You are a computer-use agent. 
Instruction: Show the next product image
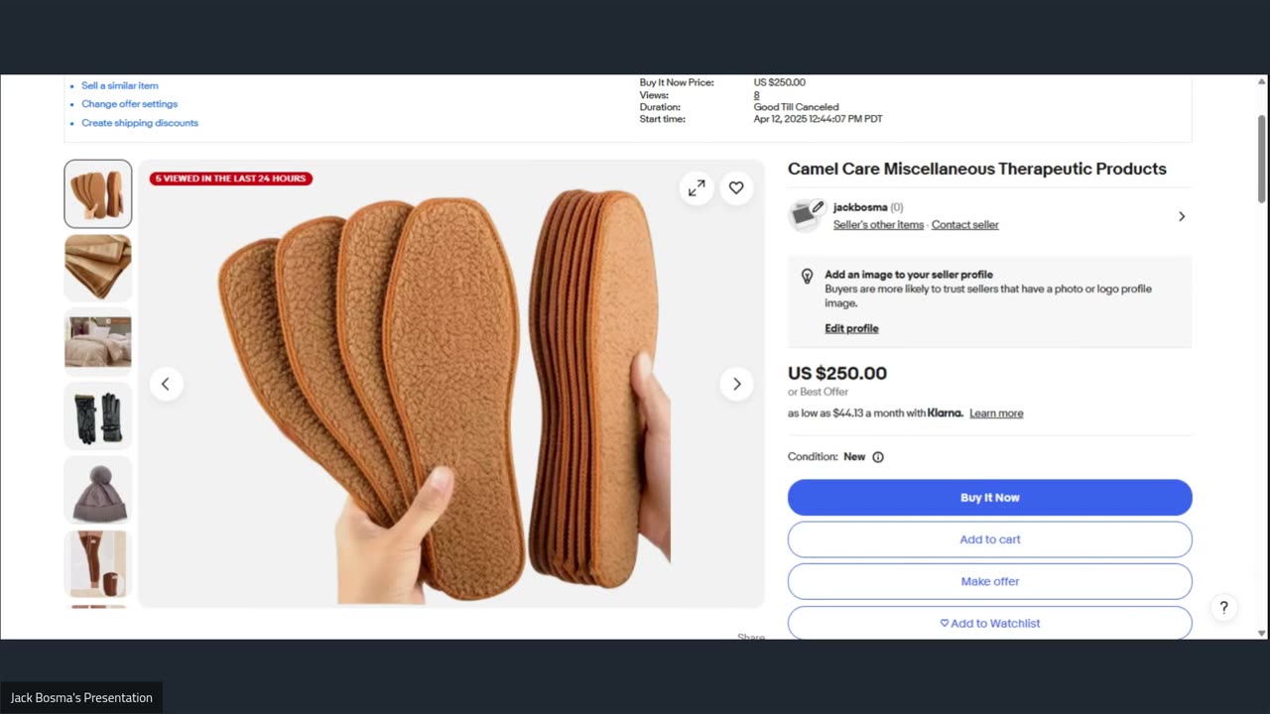coord(736,384)
